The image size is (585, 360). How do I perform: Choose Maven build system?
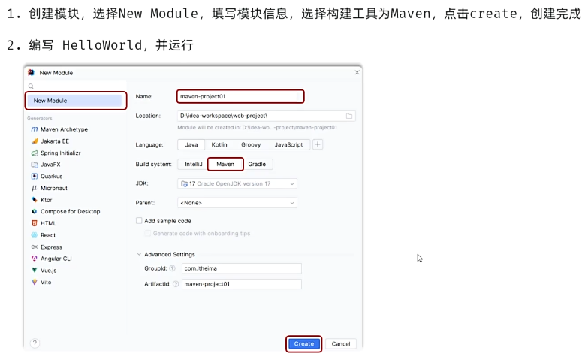[225, 164]
